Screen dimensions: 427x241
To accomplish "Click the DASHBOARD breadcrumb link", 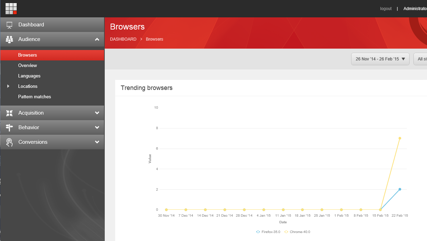I will [123, 39].
